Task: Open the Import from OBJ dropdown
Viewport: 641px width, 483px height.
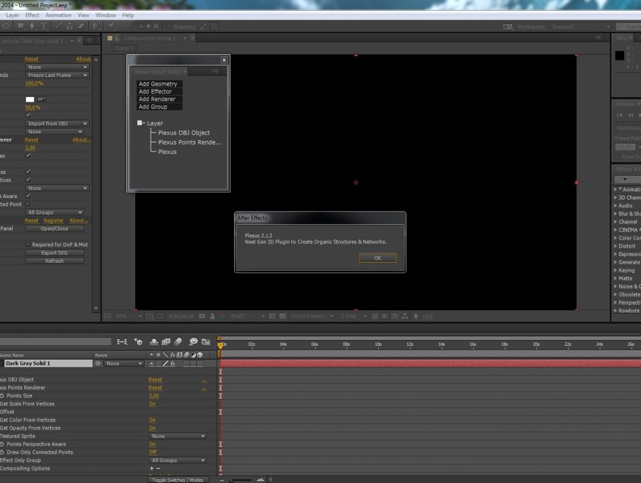Action: [57, 124]
